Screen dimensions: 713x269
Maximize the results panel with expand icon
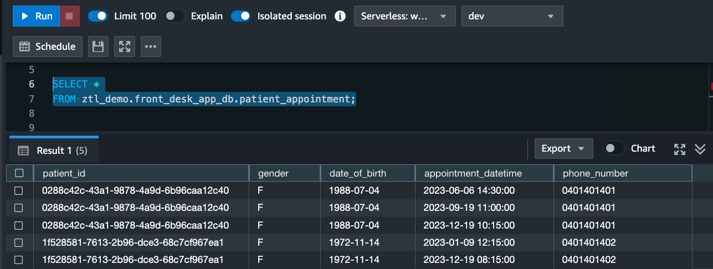(680, 149)
